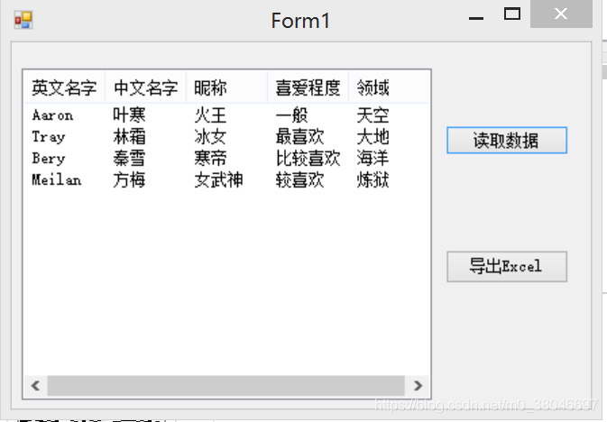Screen dimensions: 607x422
Task: Click the 领域 column header
Action: tap(389, 87)
